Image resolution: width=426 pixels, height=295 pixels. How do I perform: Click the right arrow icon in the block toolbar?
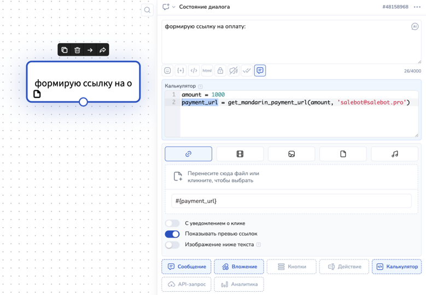[90, 50]
